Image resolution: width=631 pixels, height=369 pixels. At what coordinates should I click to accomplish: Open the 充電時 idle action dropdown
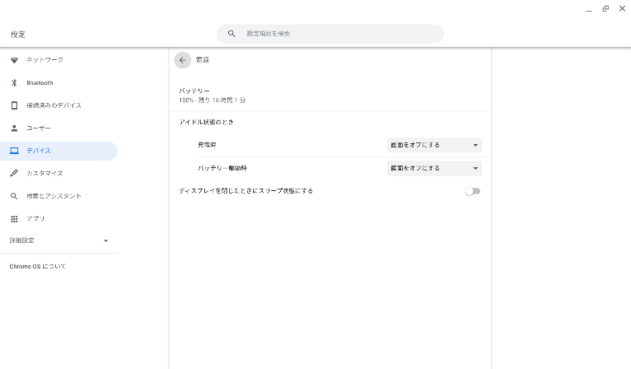[434, 145]
